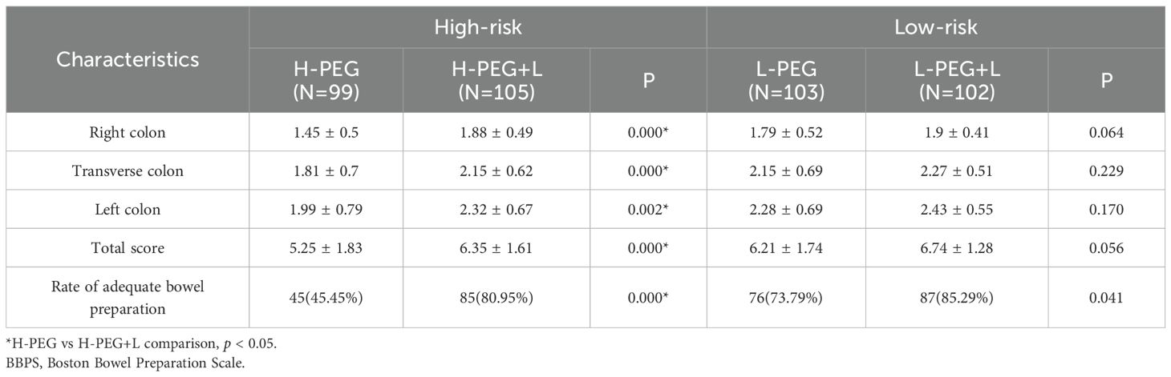Viewport: 1171px width, 377px height.
Task: Select the Left colon row label
Action: 127,210
